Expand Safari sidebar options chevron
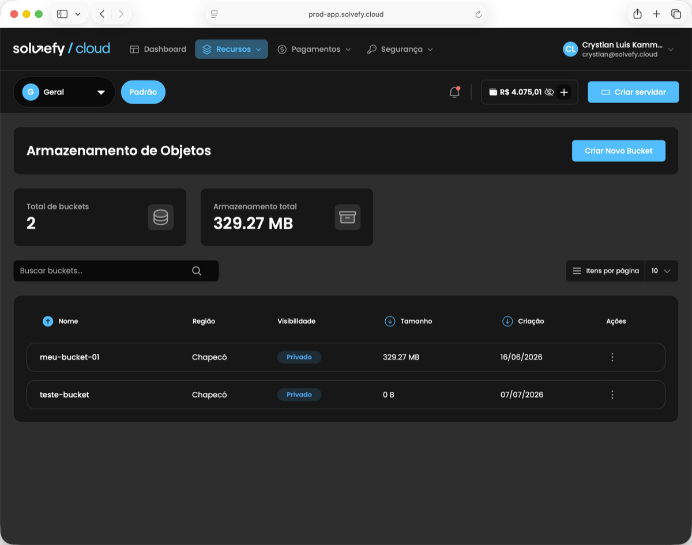The image size is (692, 545). tap(78, 14)
